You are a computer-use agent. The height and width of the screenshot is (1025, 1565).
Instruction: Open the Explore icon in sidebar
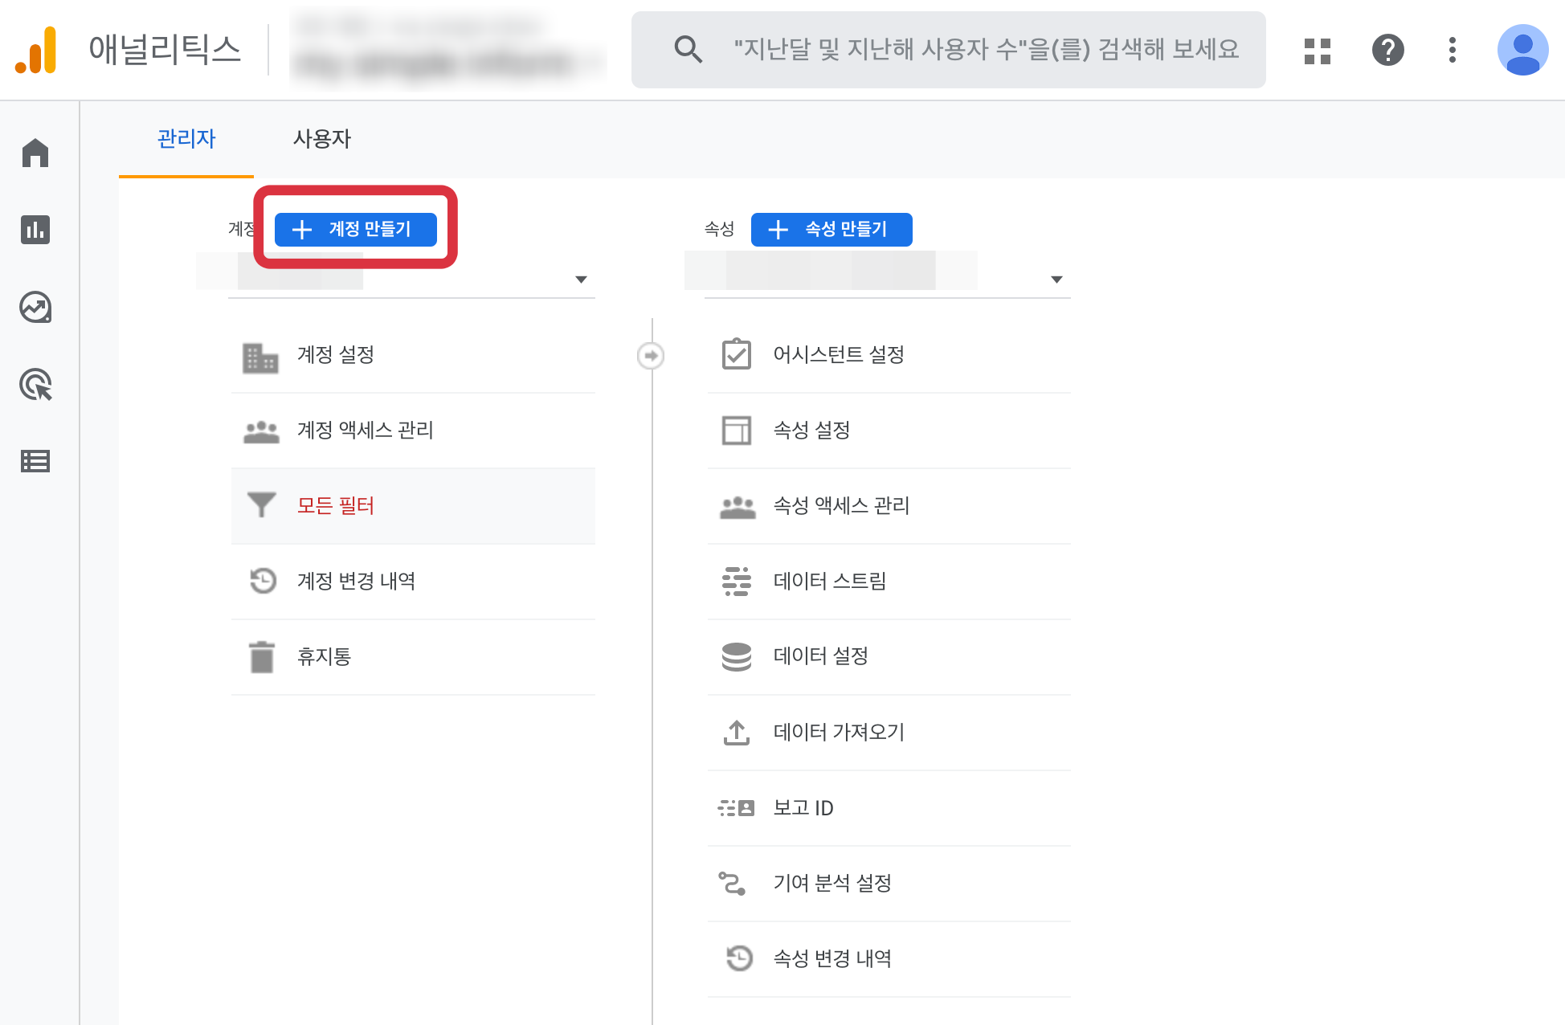(x=35, y=307)
